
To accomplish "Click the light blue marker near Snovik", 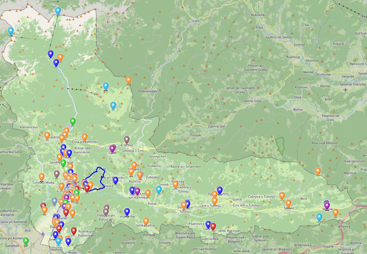I will [x=159, y=190].
